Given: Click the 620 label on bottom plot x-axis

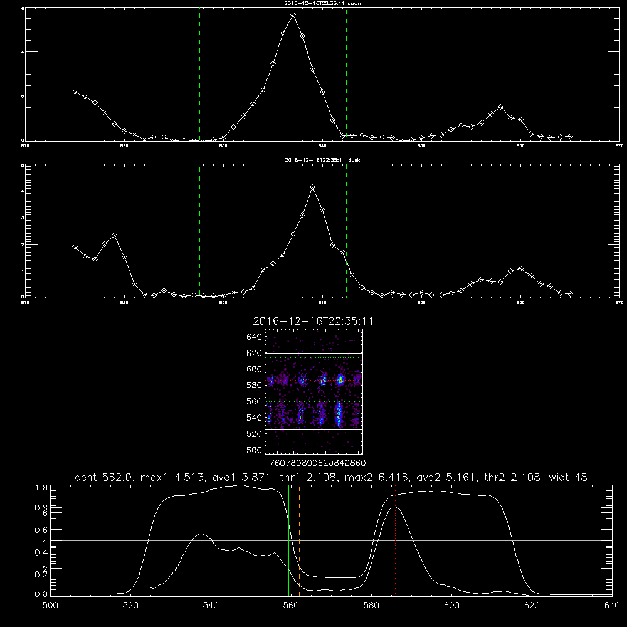Looking at the screenshot, I should 532,606.
